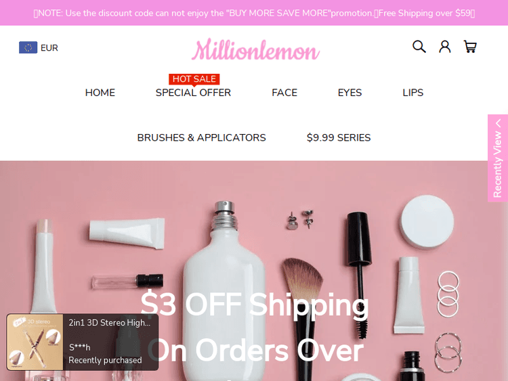
Task: Open the Recently View vertical tab
Action: [498, 158]
